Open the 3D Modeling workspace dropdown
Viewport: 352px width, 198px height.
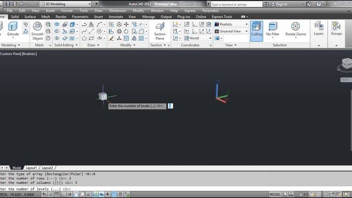coord(65,4)
